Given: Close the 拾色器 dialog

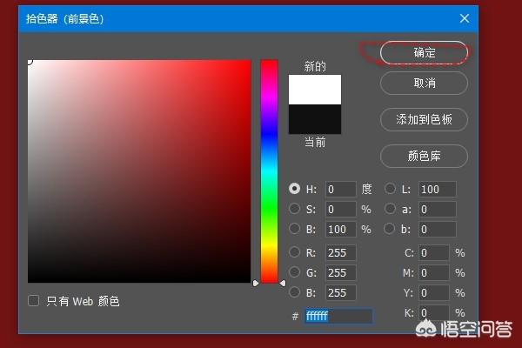Looking at the screenshot, I should click(x=465, y=18).
